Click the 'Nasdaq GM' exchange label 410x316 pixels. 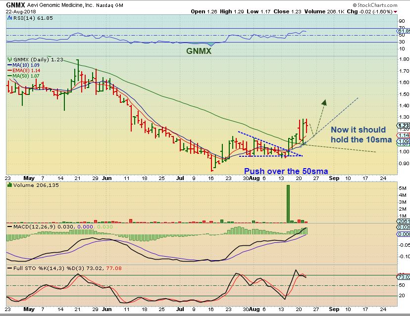click(x=109, y=5)
